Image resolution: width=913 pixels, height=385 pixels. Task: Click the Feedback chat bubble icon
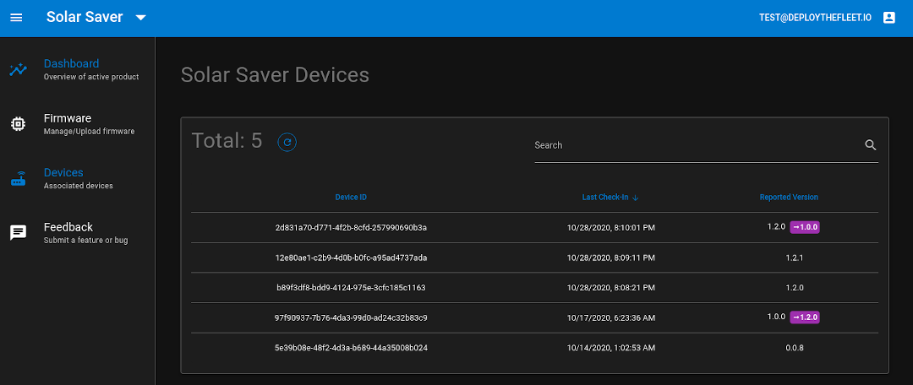coord(18,233)
